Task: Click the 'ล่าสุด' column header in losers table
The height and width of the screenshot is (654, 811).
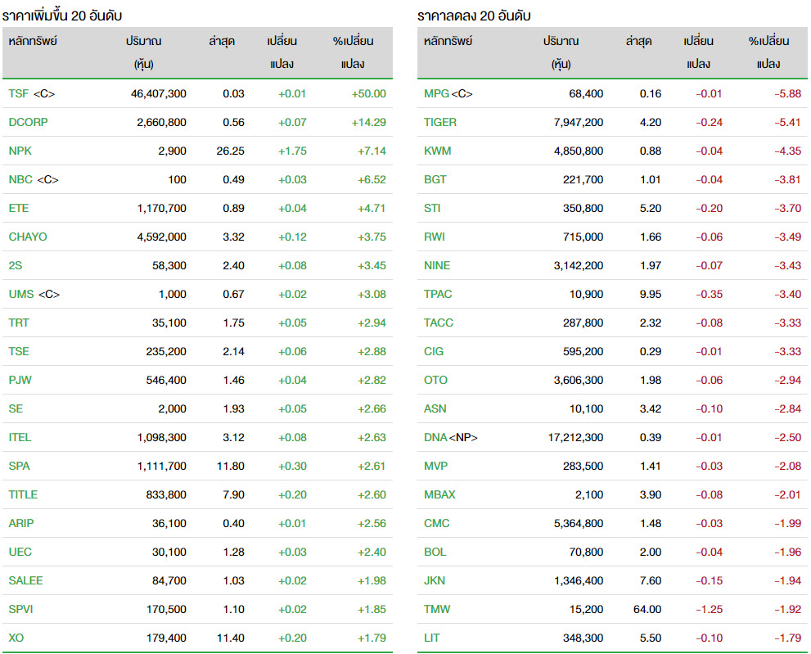Action: tap(638, 41)
